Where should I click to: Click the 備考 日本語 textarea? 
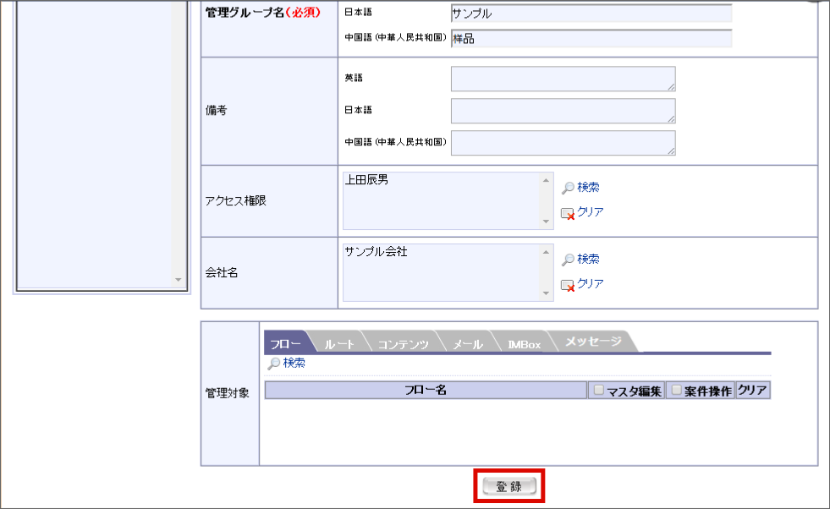[563, 111]
